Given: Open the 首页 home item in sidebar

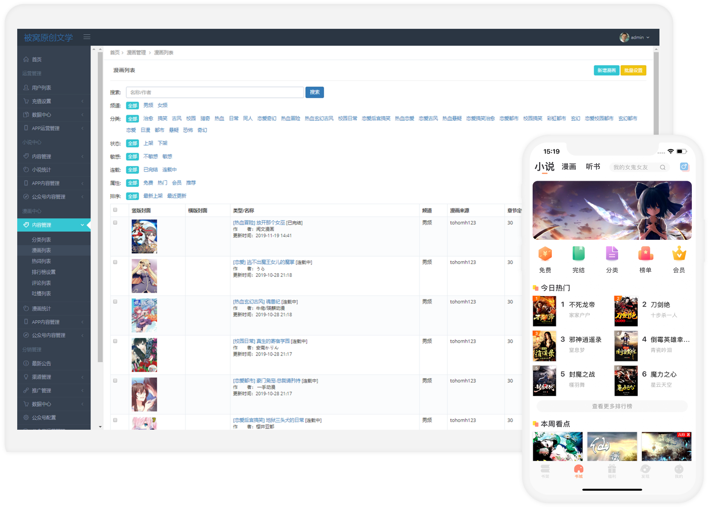Looking at the screenshot, I should click(x=37, y=60).
